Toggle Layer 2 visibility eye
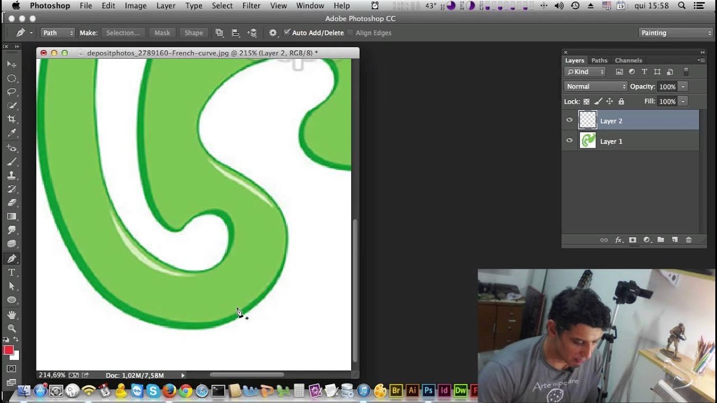 [569, 120]
